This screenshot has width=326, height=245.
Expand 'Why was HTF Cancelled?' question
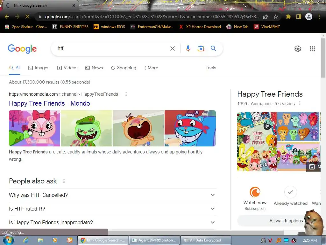pyautogui.click(x=112, y=195)
